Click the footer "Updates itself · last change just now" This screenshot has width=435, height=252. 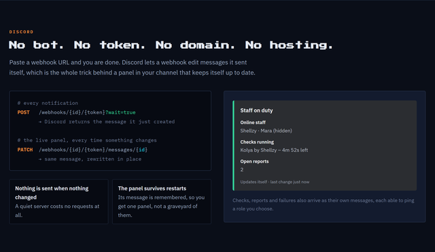click(x=275, y=182)
